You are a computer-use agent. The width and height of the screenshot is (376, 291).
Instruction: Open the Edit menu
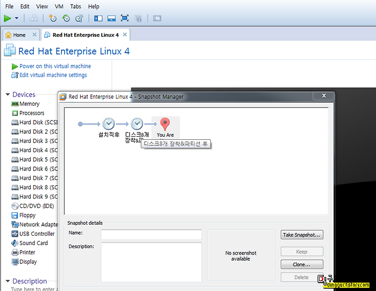(25, 6)
